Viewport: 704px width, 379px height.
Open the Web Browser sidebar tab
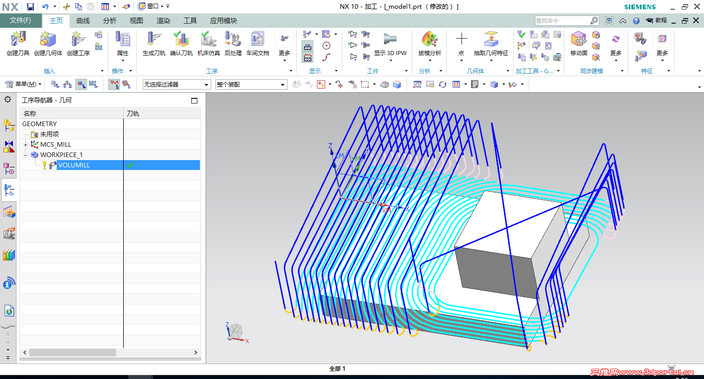pos(9,311)
